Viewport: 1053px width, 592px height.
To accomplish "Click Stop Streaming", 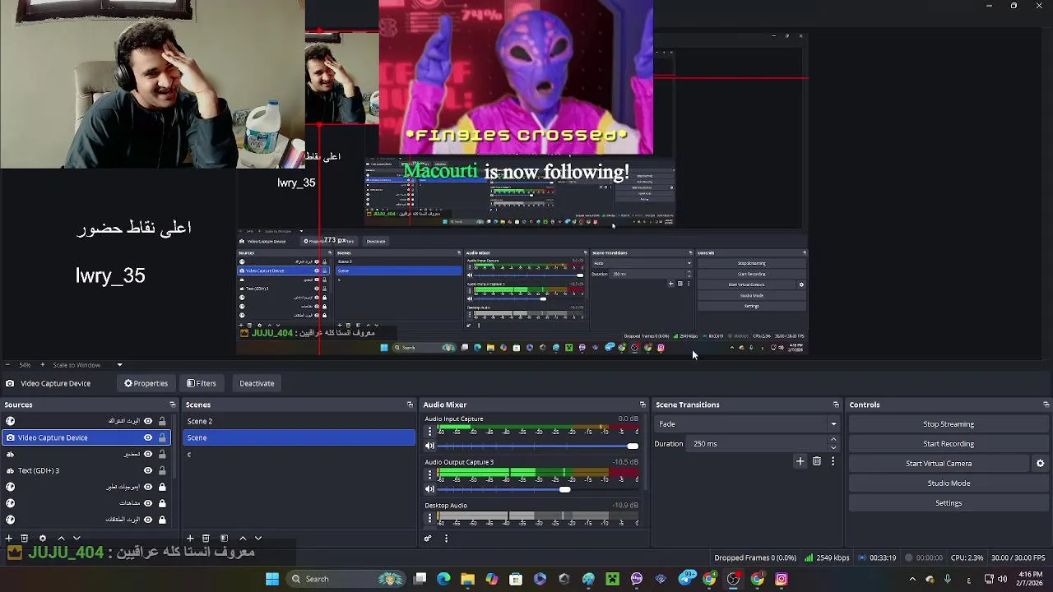I will click(x=949, y=424).
